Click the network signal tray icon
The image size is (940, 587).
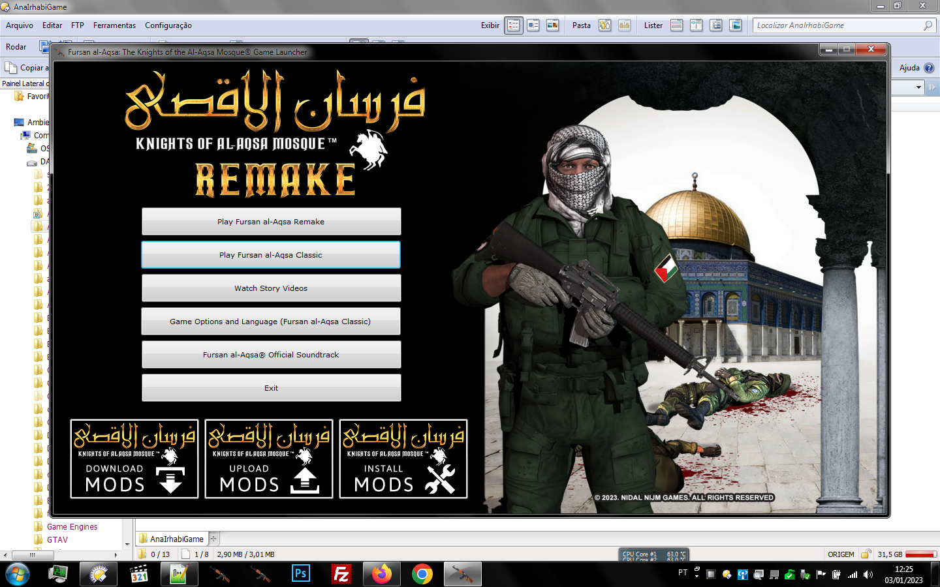(853, 575)
